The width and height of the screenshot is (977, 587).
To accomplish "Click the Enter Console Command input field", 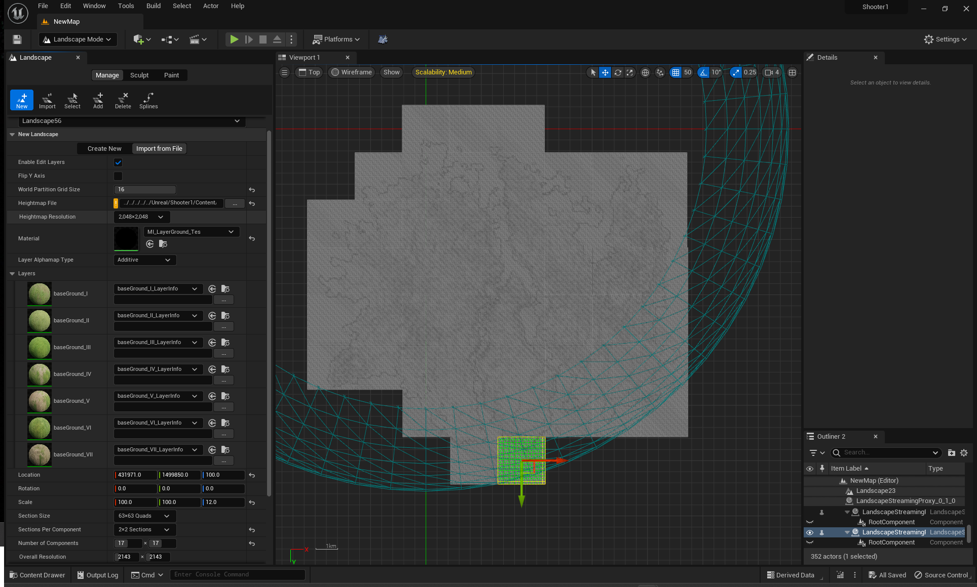I will click(237, 574).
